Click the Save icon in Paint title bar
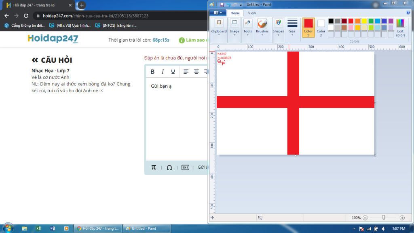This screenshot has height=233, width=414. pyautogui.click(x=222, y=4)
